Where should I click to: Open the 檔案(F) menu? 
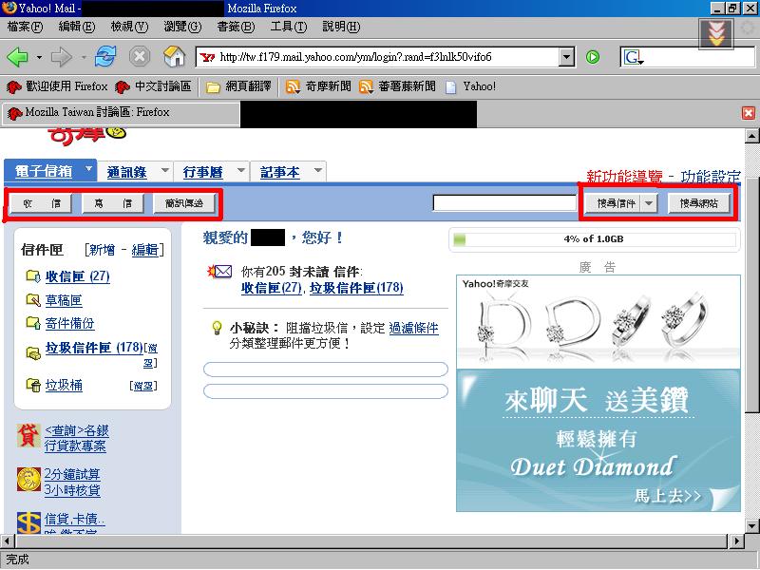tap(25, 27)
